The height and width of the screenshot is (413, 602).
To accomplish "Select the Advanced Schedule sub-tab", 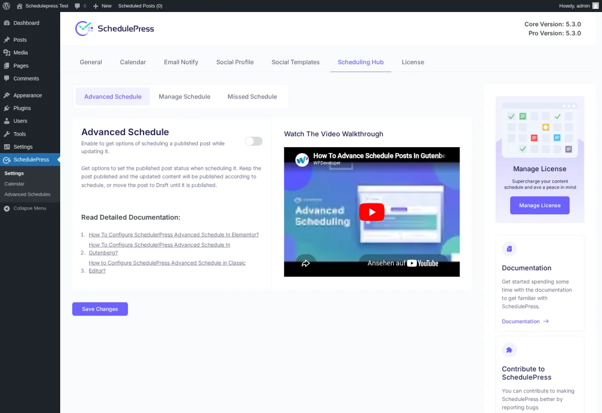I will pos(113,97).
